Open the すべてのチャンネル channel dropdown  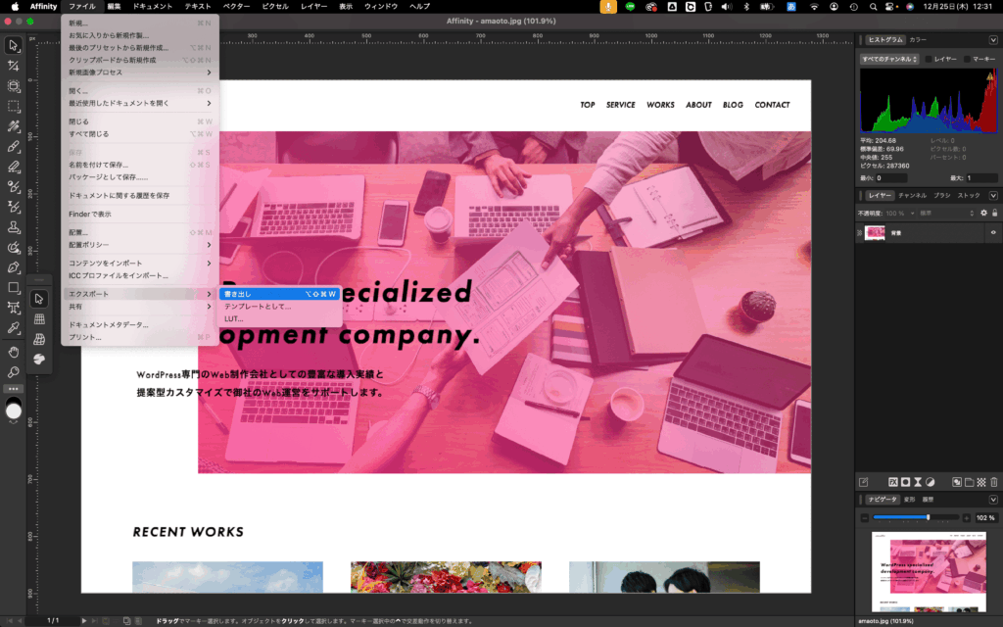pos(889,60)
